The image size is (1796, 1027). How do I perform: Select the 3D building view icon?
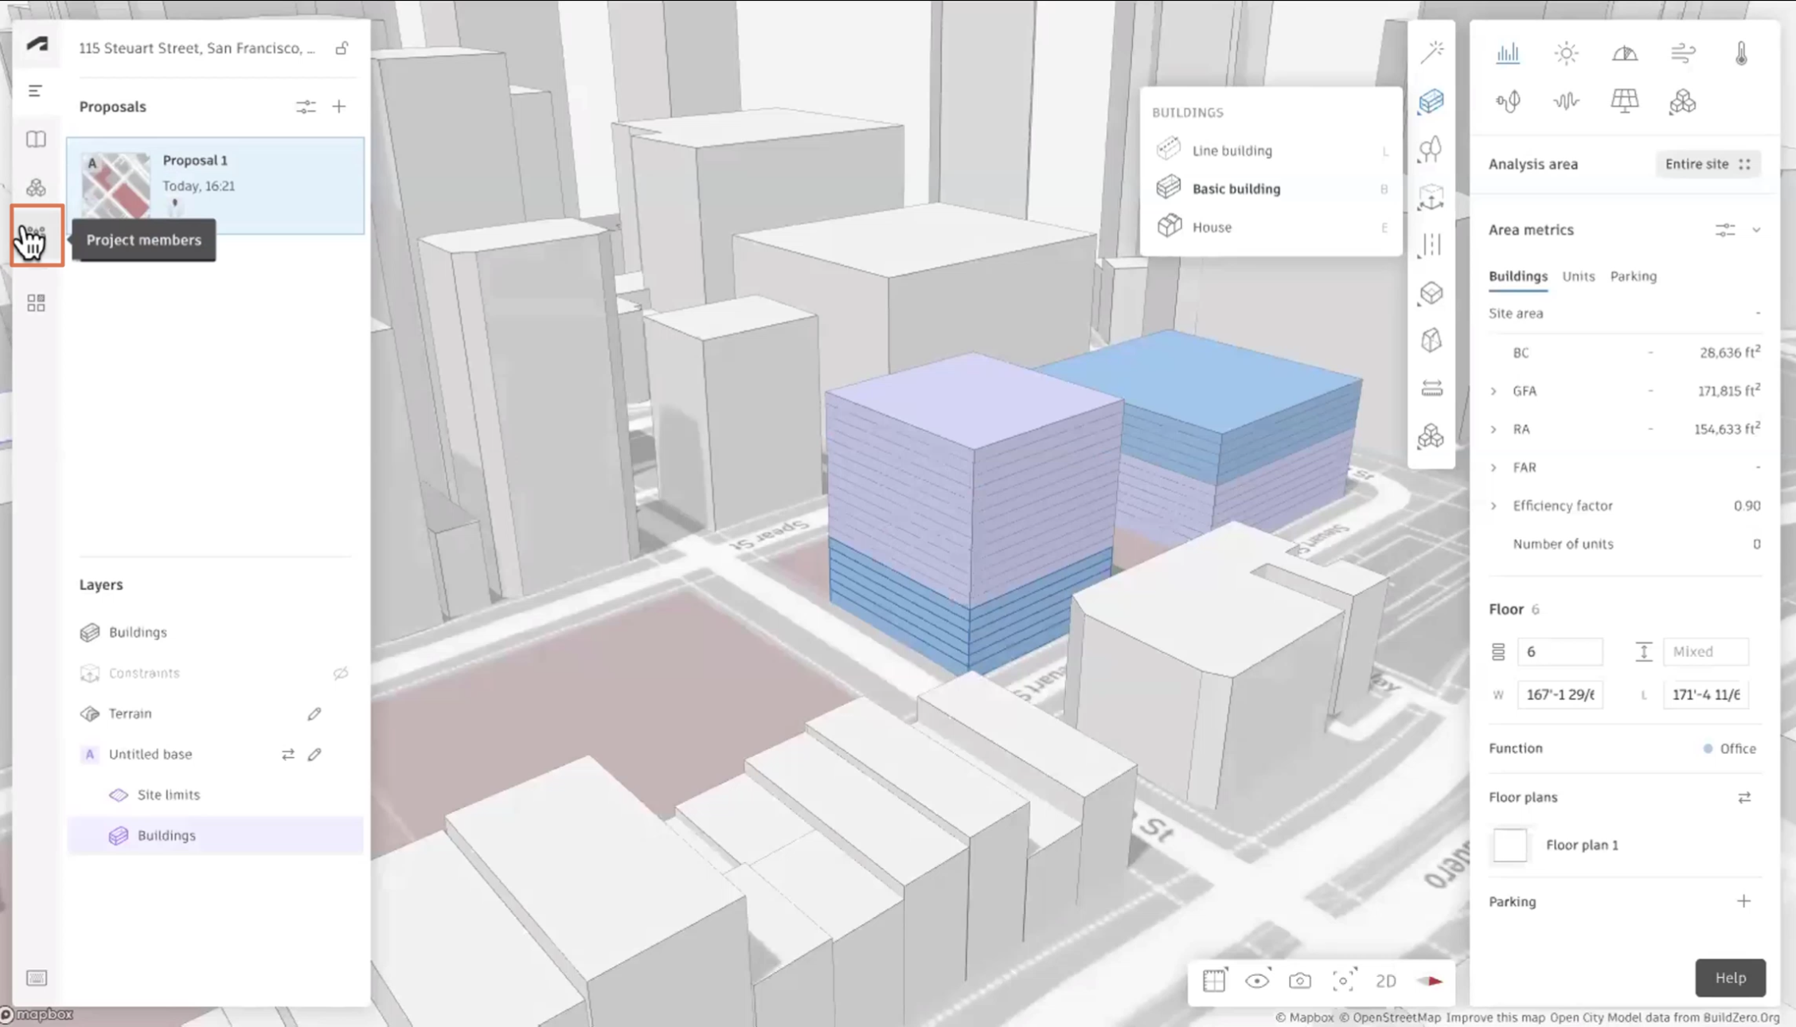click(1432, 101)
